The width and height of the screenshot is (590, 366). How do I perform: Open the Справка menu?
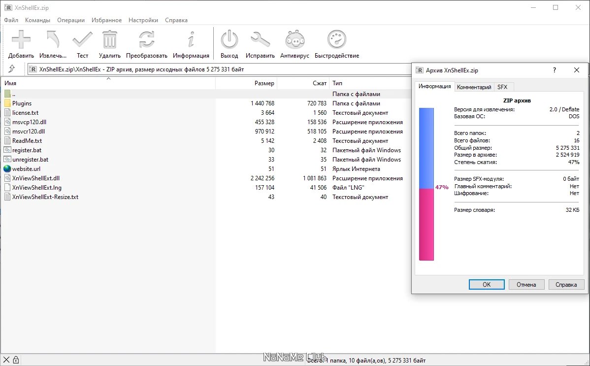coord(176,20)
